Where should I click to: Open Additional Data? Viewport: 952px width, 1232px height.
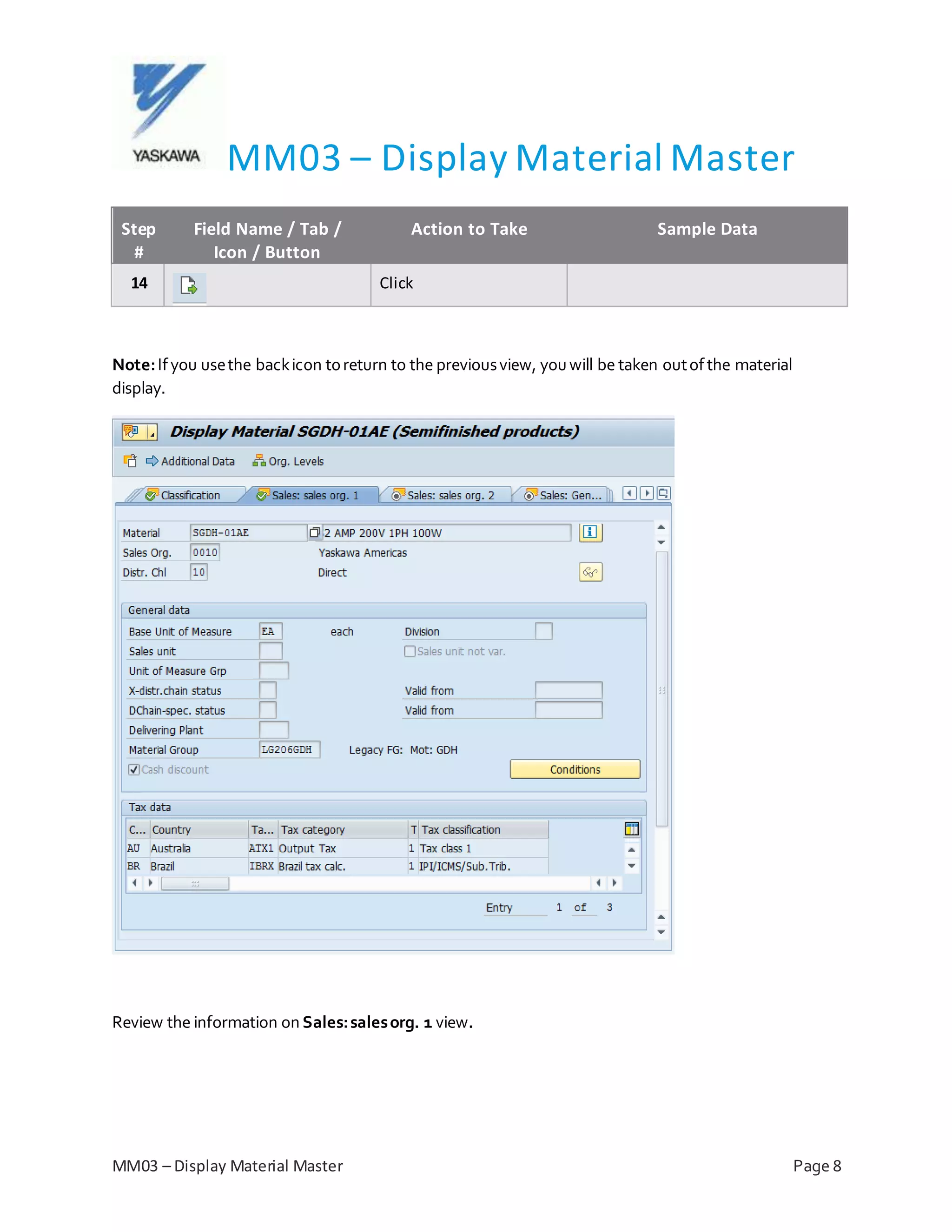point(190,462)
